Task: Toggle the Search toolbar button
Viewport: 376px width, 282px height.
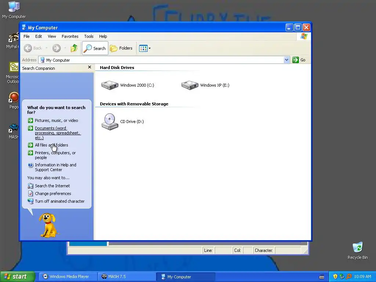Action: [95, 48]
